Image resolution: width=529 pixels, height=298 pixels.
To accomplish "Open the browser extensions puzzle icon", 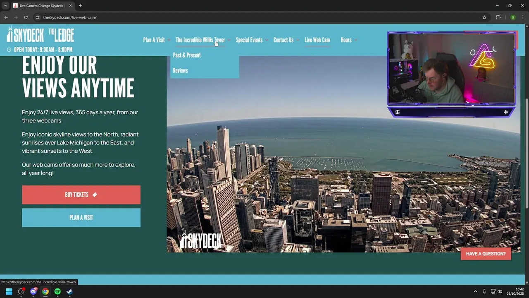I will tap(498, 17).
